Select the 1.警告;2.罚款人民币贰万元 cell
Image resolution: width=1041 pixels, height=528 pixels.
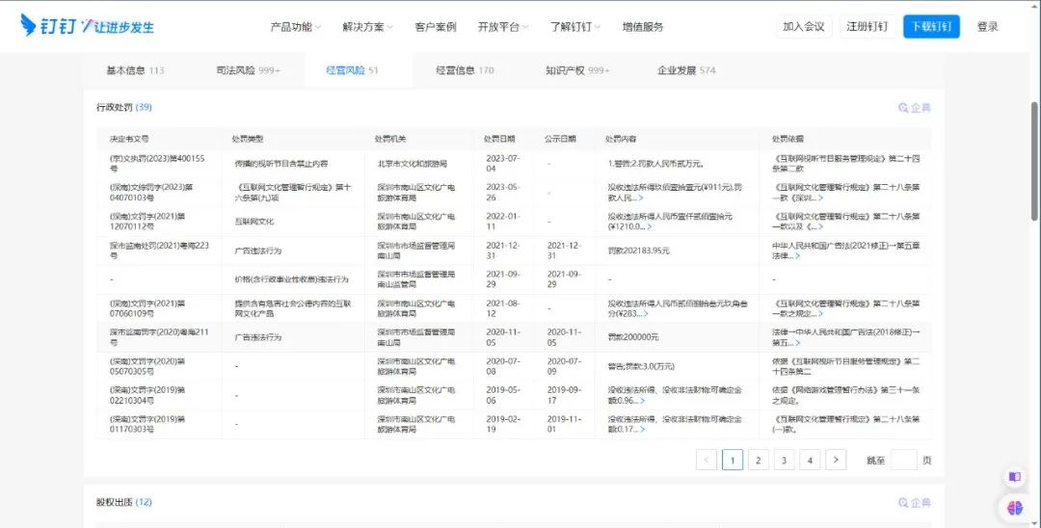[x=655, y=163]
